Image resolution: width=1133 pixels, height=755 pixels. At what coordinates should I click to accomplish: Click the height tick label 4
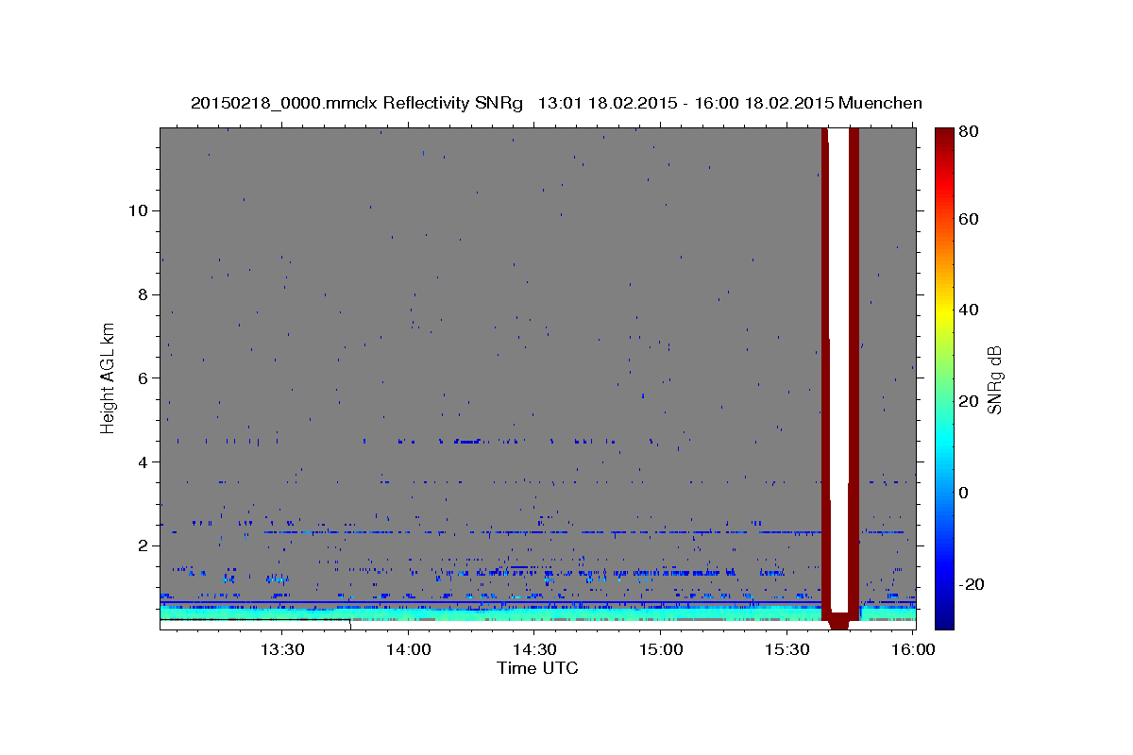[x=142, y=462]
